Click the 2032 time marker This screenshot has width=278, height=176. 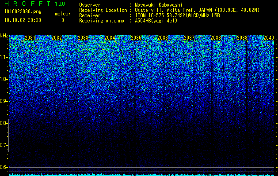point(57,38)
